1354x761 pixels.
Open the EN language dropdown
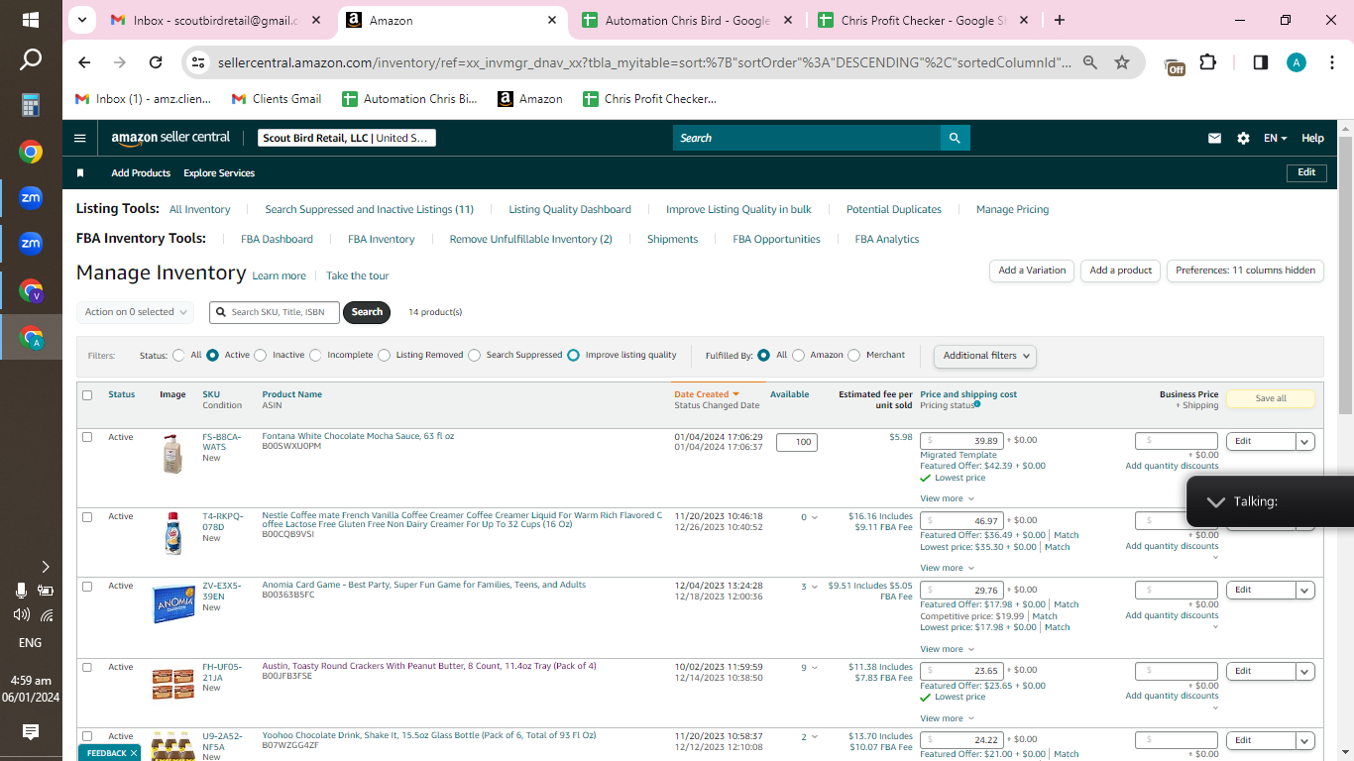coord(1275,139)
